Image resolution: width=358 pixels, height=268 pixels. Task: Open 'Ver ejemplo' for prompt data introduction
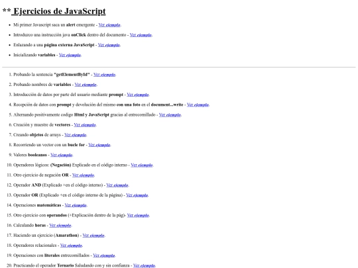click(x=138, y=95)
